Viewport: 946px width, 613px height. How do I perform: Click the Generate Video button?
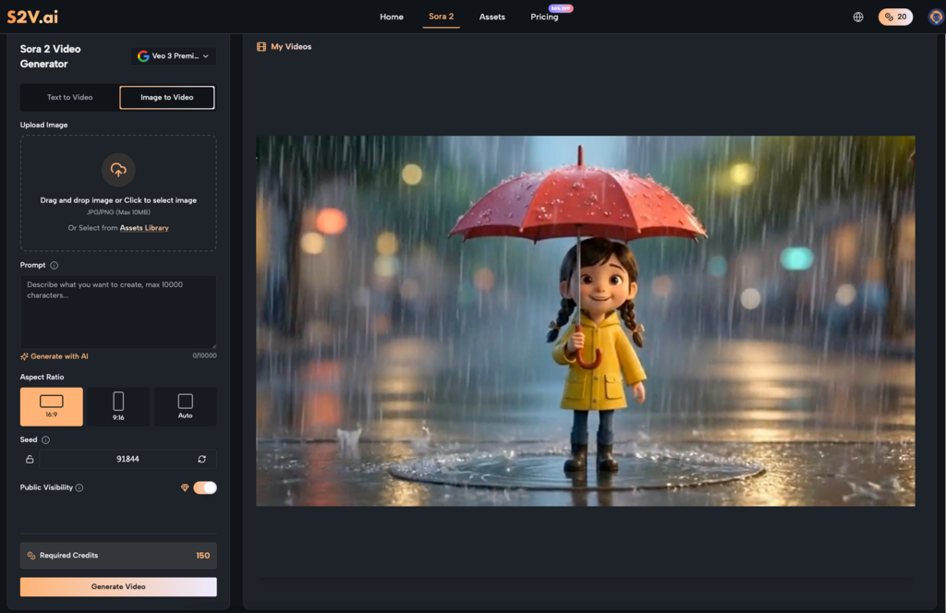[118, 586]
